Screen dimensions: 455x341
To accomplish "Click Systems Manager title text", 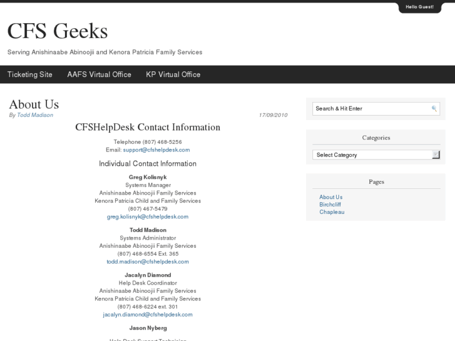I will point(148,185).
